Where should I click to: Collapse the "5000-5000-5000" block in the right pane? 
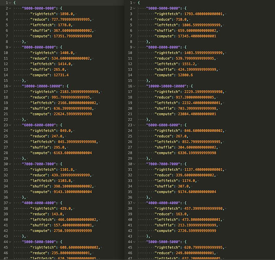pyautogui.click(x=134, y=242)
